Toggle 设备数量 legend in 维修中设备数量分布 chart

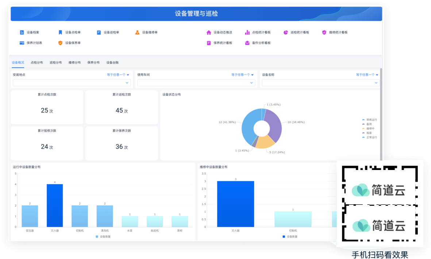(x=290, y=236)
